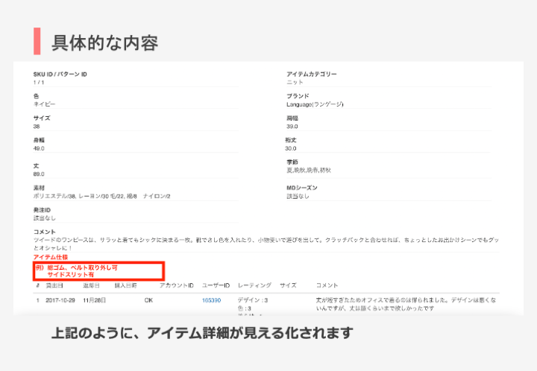Select the ブランド value Language(ランゲージ)
The width and height of the screenshot is (537, 371).
tap(315, 104)
